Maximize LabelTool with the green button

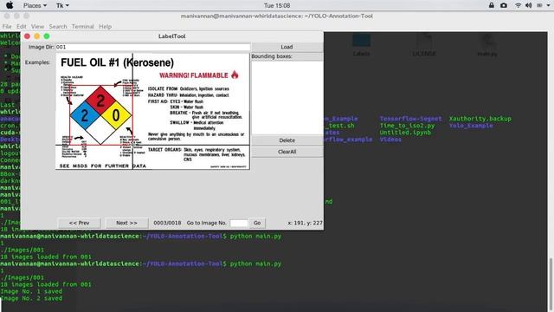point(47,36)
